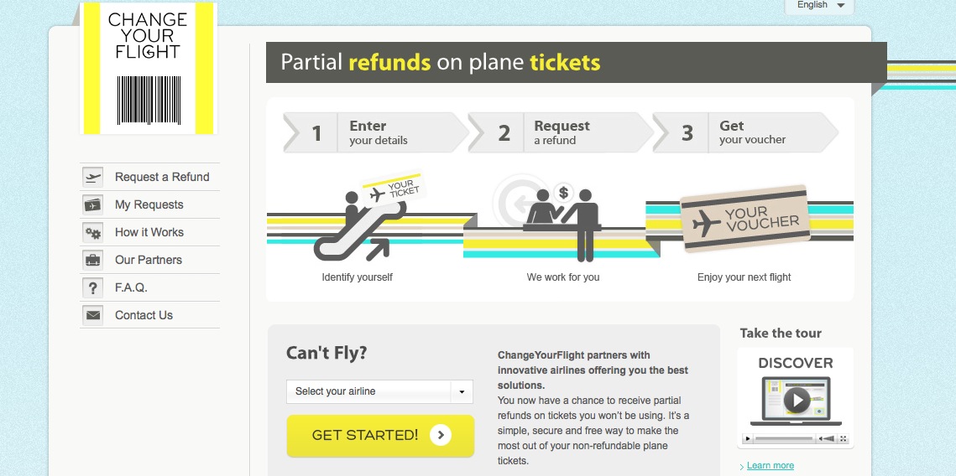Click the ticket icon next to My Requests
The height and width of the screenshot is (476, 956).
click(92, 204)
